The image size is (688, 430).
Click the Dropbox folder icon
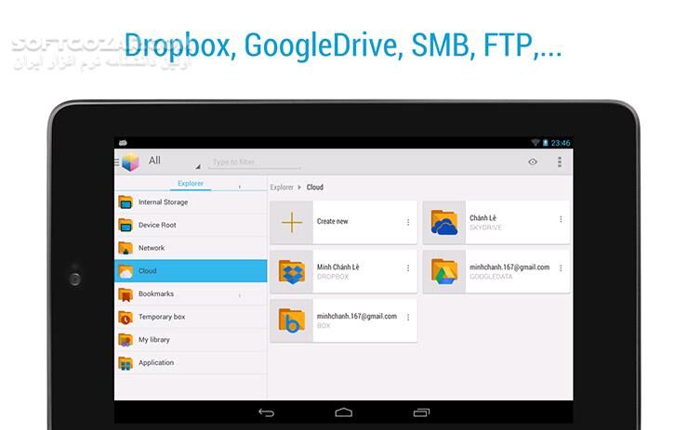[x=292, y=272]
